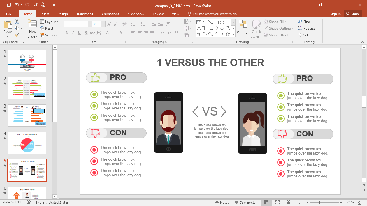Click the Format Painter brush icon

pos(17,35)
